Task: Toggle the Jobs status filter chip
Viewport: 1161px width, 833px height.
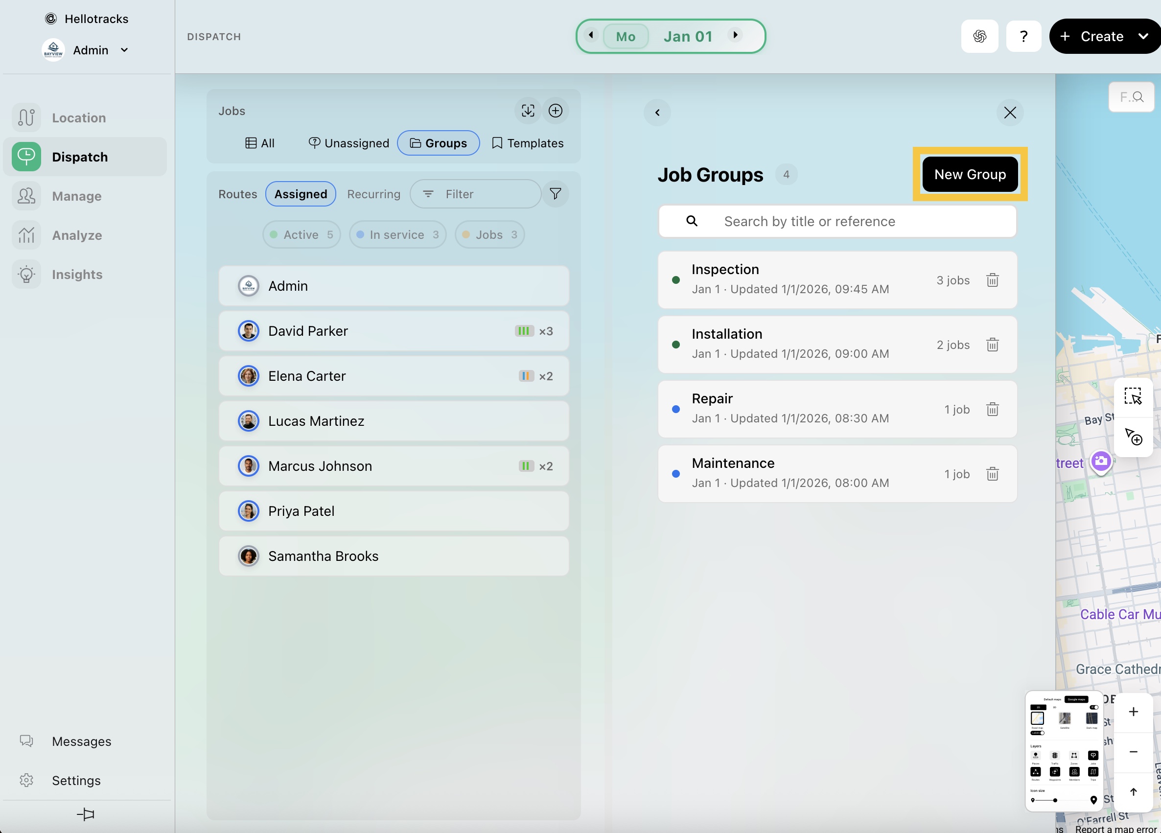Action: pos(489,234)
